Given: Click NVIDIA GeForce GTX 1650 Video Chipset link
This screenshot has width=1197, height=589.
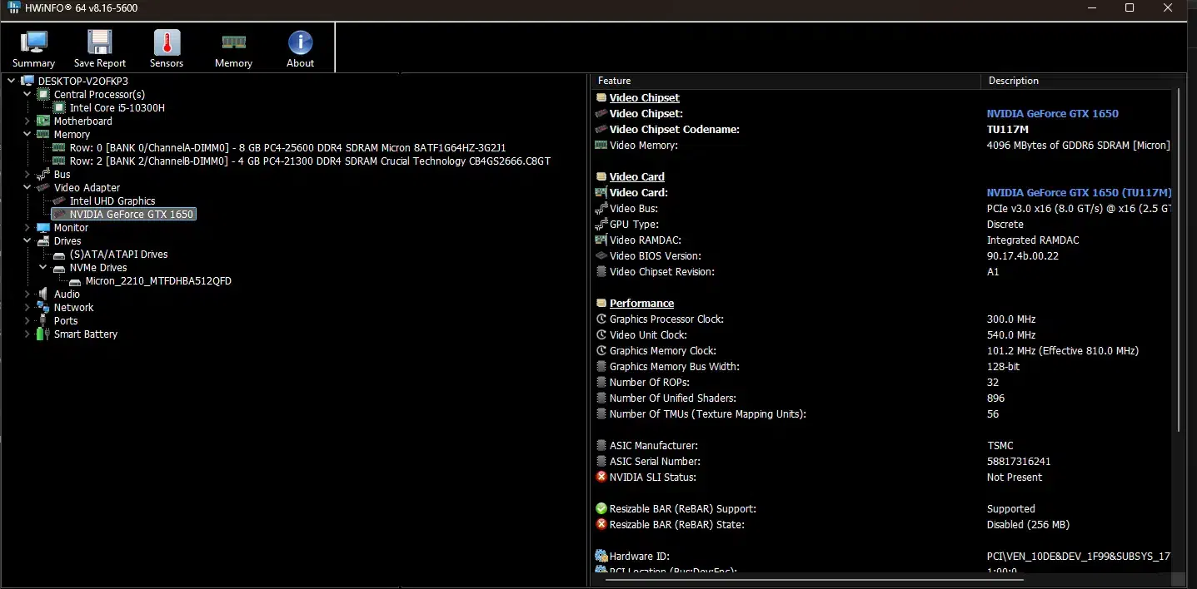Looking at the screenshot, I should click(1052, 114).
